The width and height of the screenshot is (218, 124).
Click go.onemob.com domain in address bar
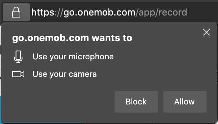point(100,12)
